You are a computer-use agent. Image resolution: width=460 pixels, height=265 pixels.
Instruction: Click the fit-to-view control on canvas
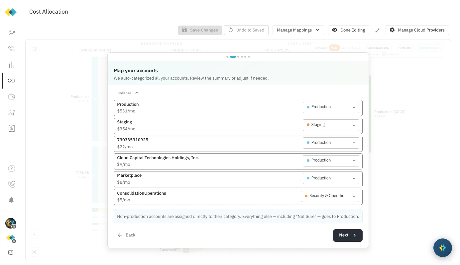34,252
